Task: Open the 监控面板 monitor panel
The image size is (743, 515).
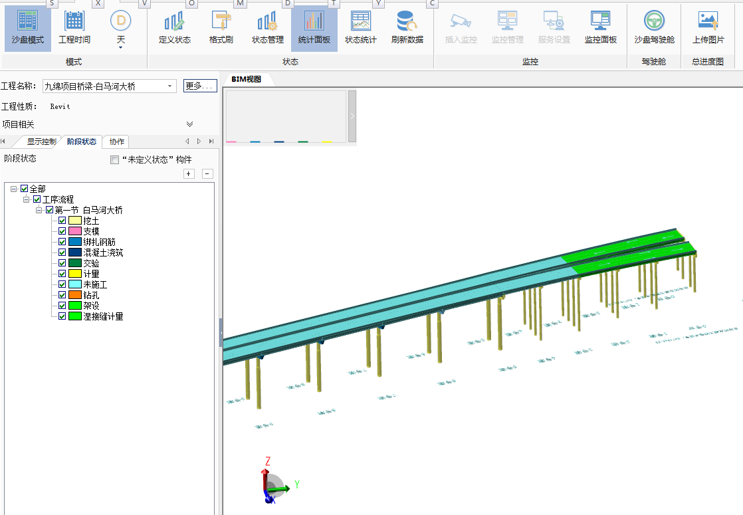Action: pos(600,27)
